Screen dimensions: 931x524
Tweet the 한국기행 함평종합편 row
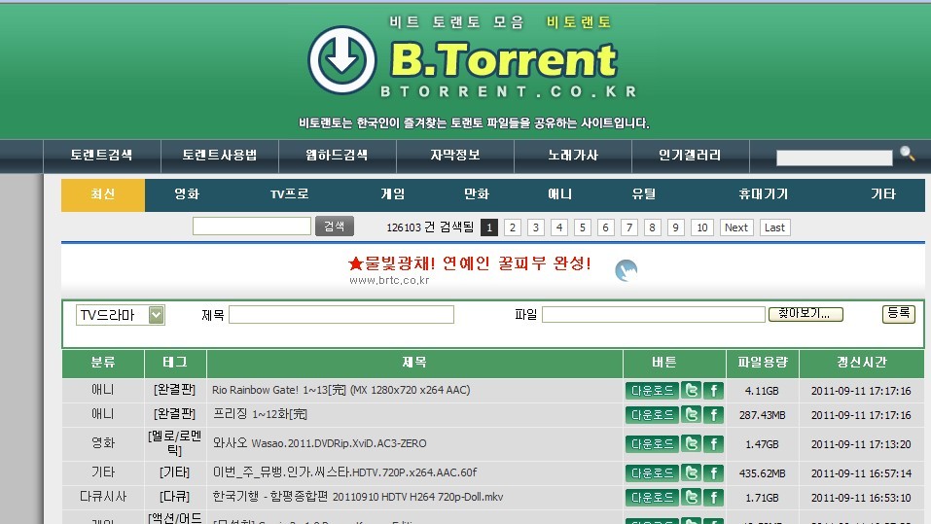[x=691, y=497]
